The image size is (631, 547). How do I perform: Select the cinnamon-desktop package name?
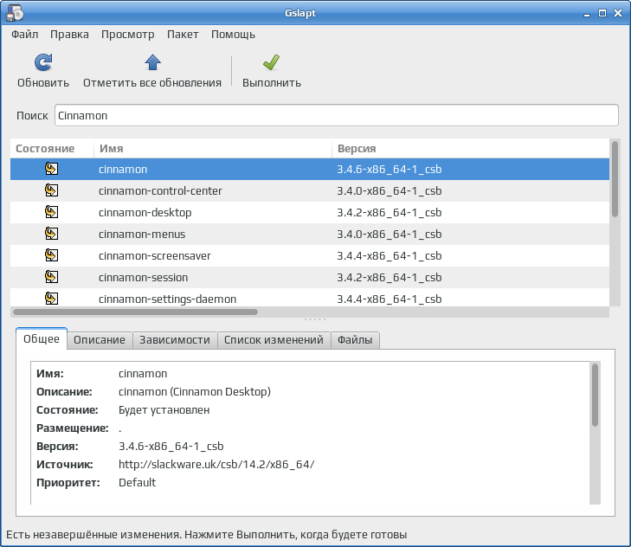click(145, 213)
